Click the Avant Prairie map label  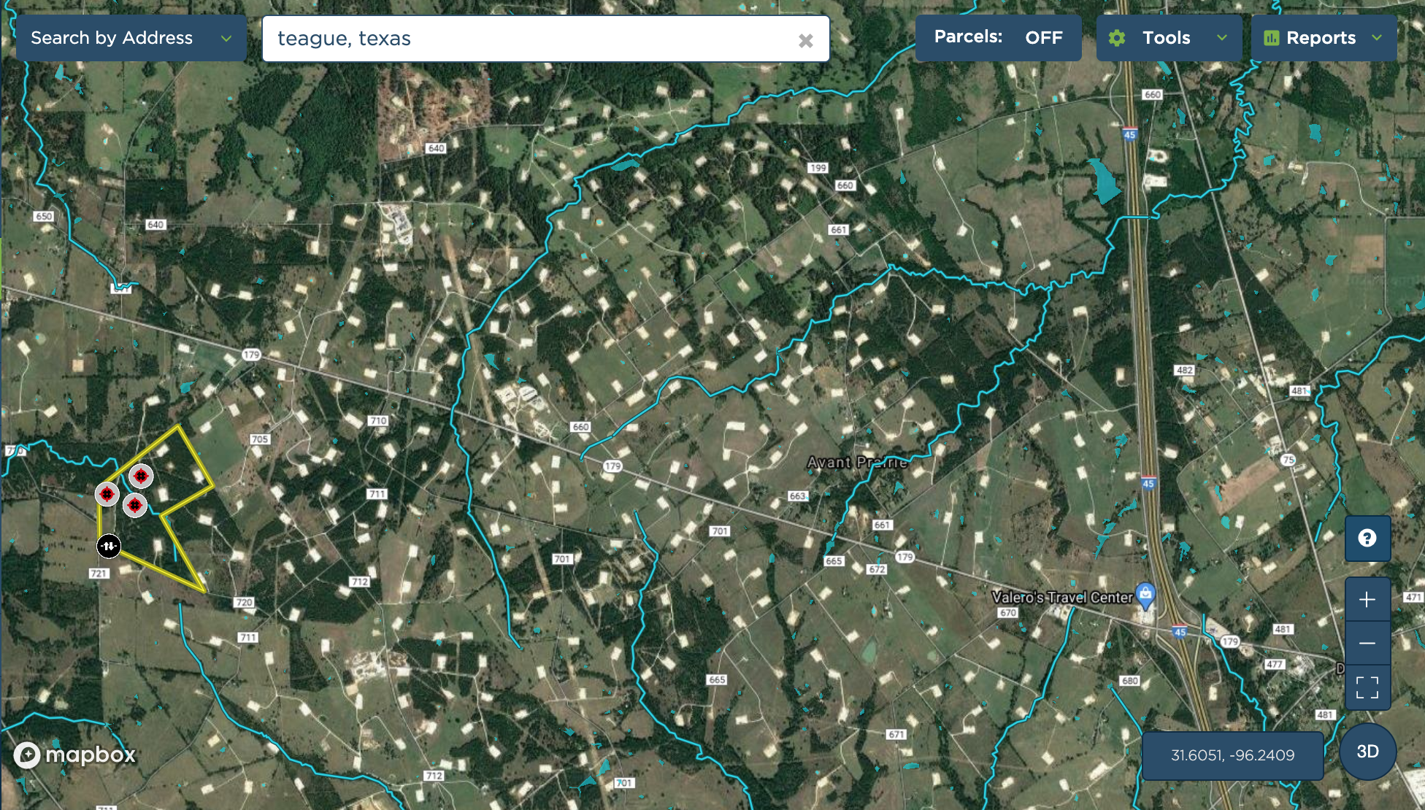click(857, 462)
